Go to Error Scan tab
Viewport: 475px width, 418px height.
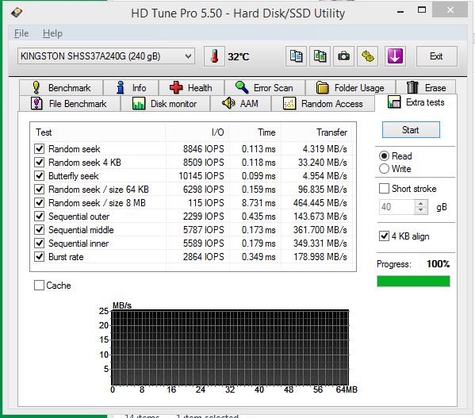265,88
